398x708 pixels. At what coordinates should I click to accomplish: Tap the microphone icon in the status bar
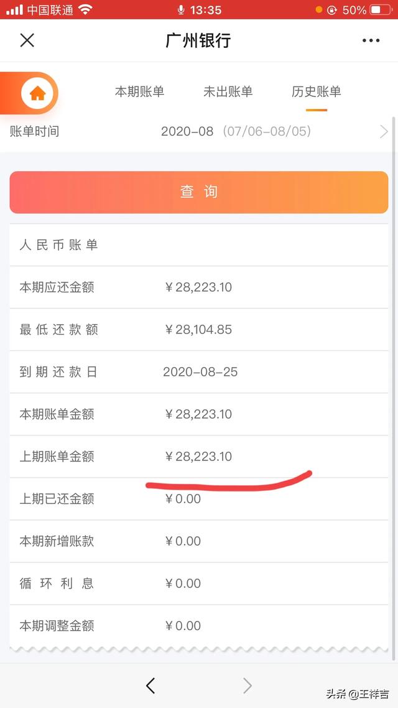[x=180, y=9]
